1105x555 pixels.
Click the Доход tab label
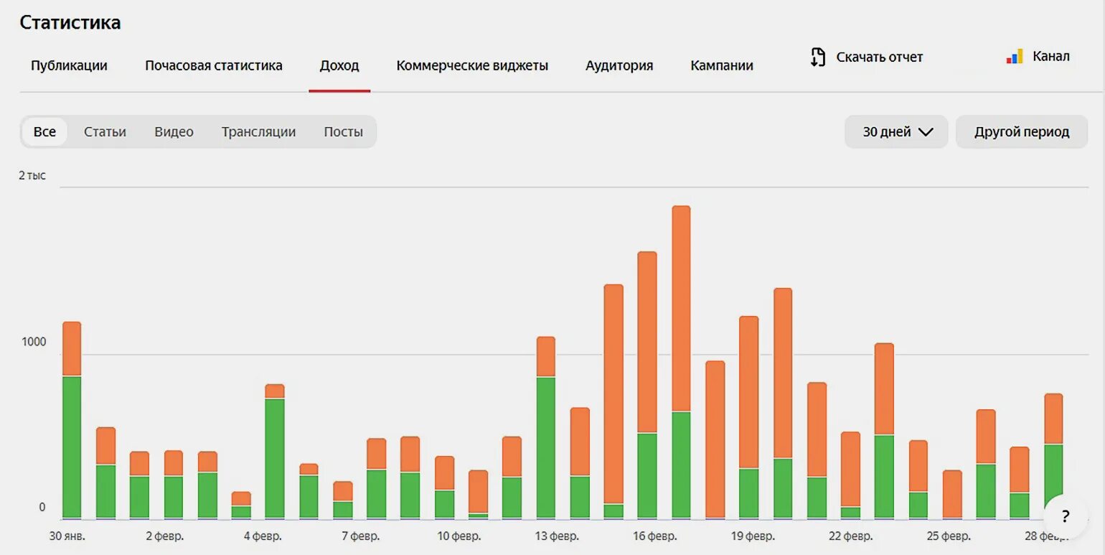click(339, 65)
